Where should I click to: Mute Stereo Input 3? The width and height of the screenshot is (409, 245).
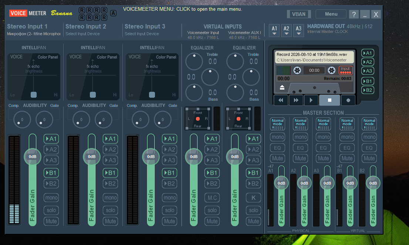point(169,221)
